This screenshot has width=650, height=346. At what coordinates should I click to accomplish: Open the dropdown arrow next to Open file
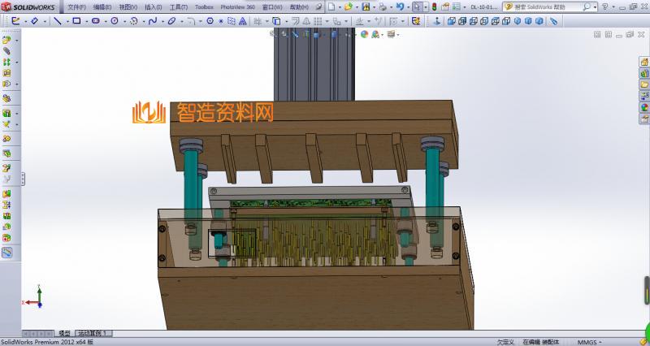point(357,6)
